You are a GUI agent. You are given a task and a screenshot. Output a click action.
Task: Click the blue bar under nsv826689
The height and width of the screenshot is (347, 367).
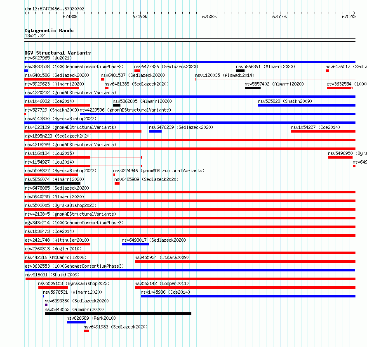click(76, 322)
